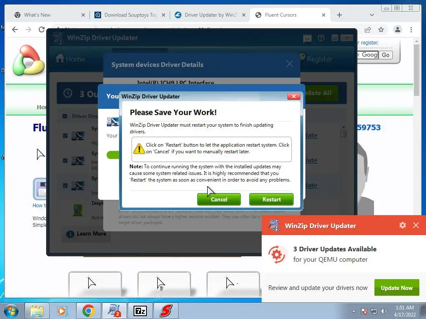The width and height of the screenshot is (426, 319).
Task: Click the page vertical scrollbar
Action: point(416,70)
